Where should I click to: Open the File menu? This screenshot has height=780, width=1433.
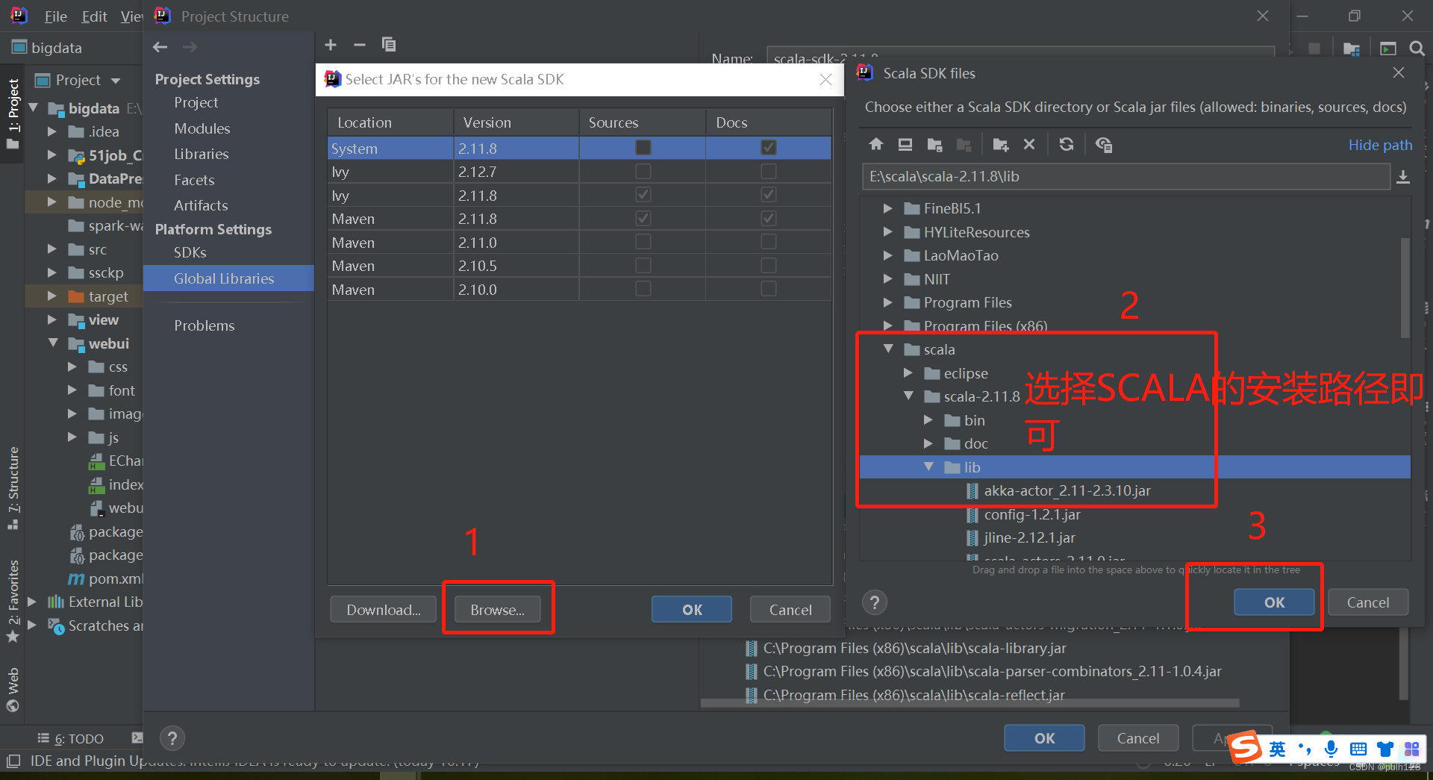pos(56,16)
